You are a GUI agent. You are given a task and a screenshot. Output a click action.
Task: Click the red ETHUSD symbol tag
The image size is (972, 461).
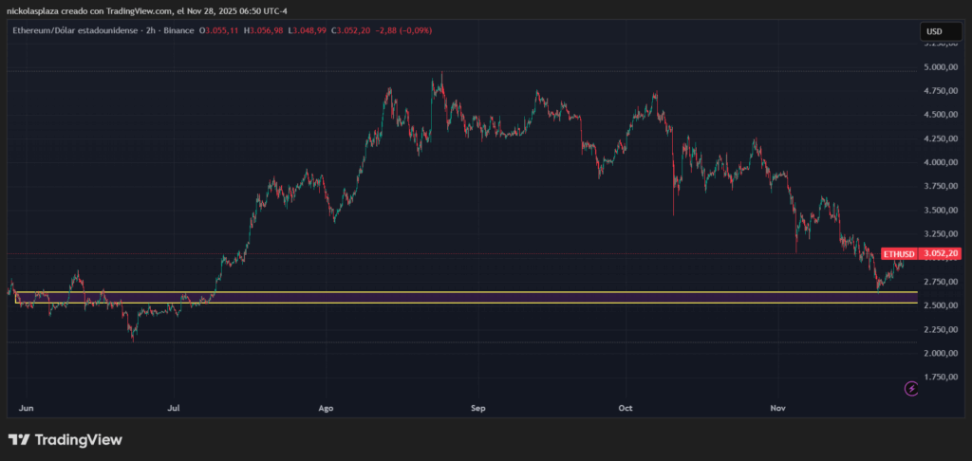coord(900,254)
